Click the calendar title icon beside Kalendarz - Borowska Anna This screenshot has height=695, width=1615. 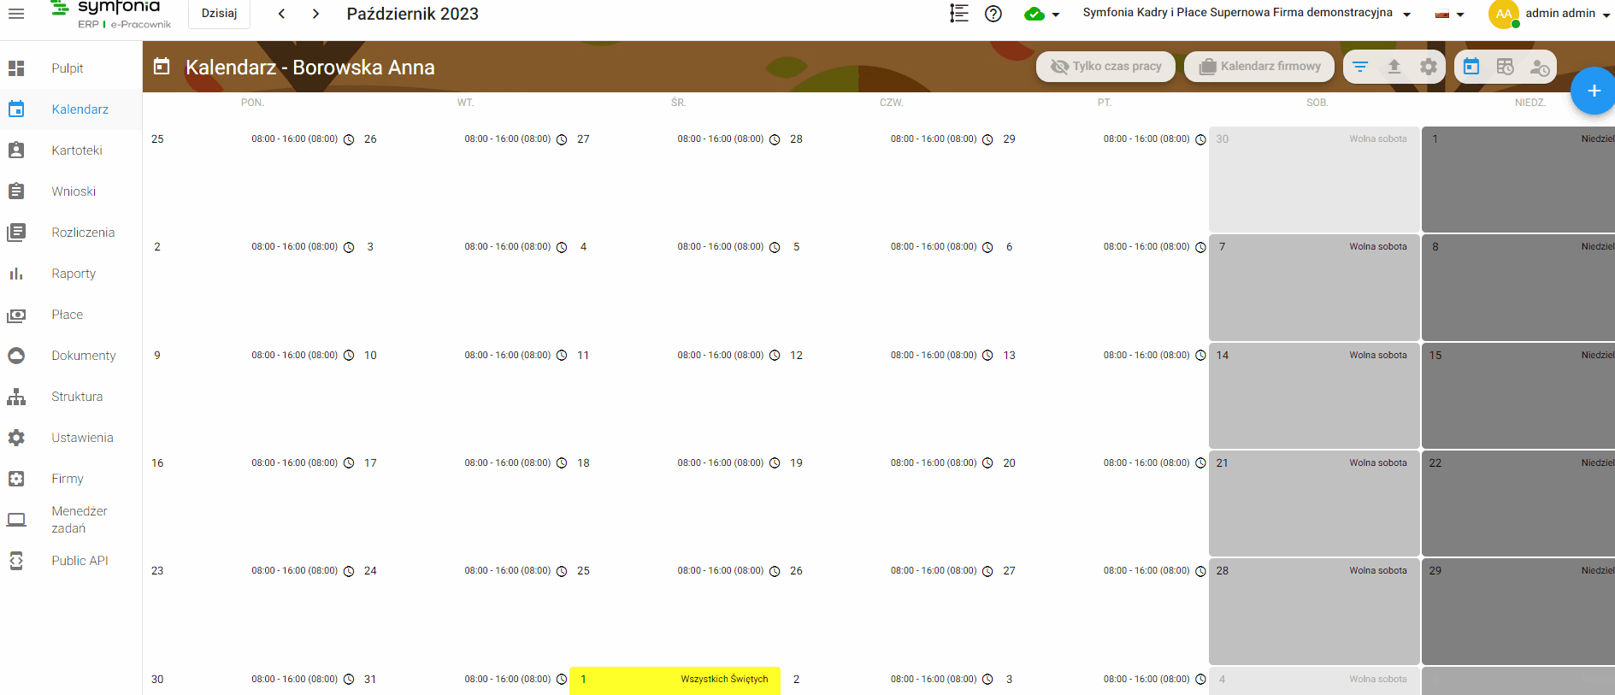tap(162, 67)
